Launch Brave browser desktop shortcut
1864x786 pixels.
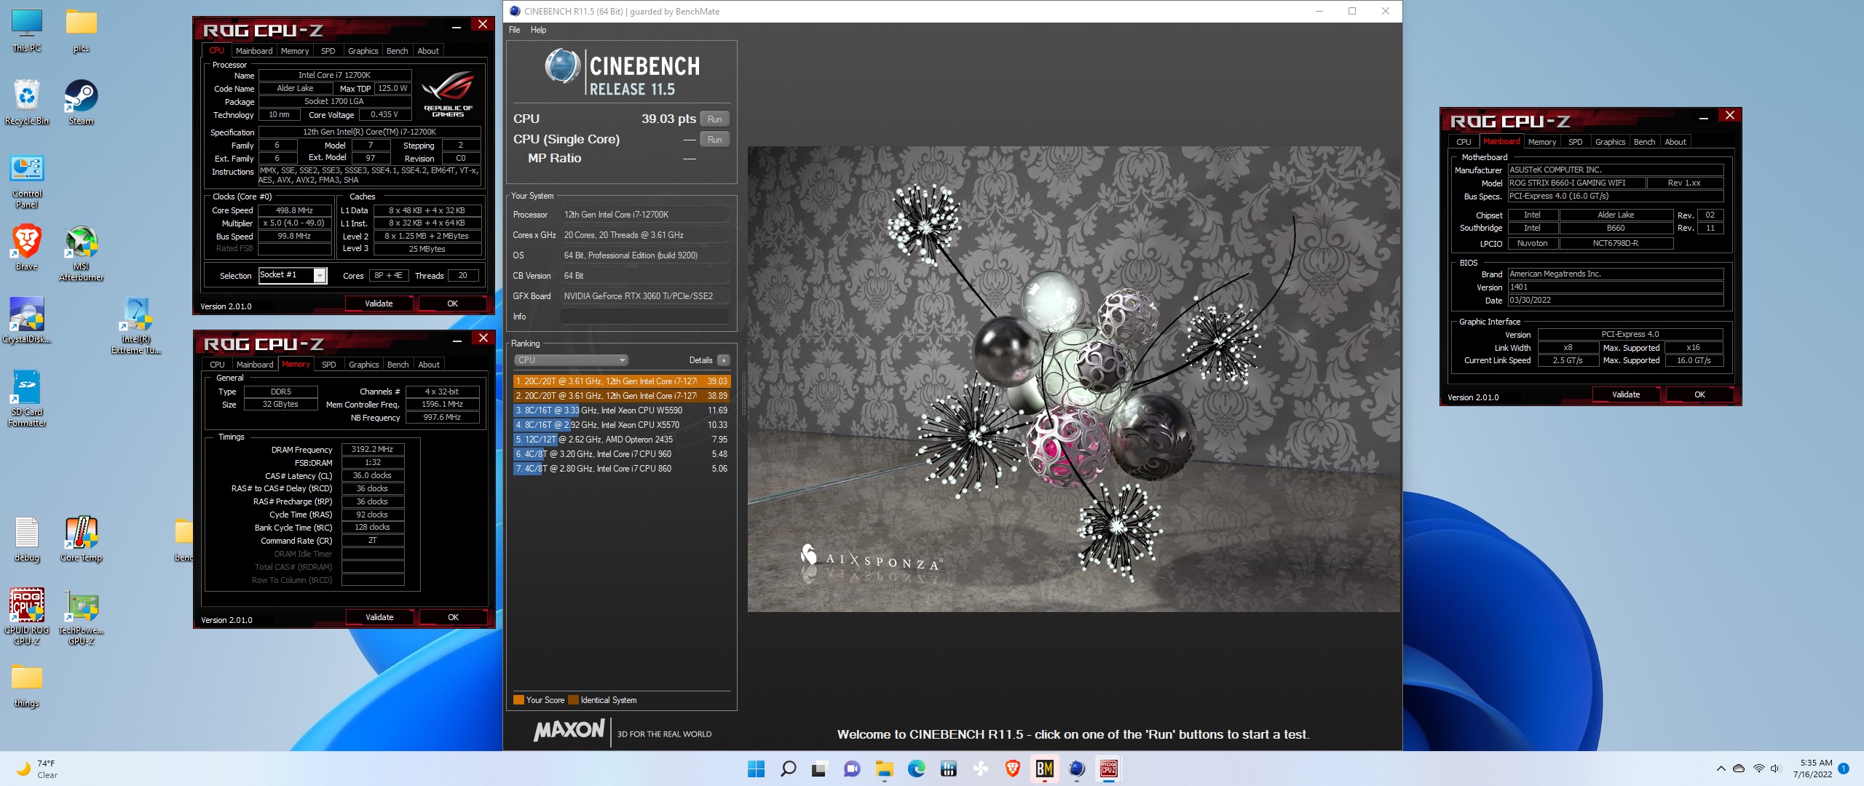[27, 248]
